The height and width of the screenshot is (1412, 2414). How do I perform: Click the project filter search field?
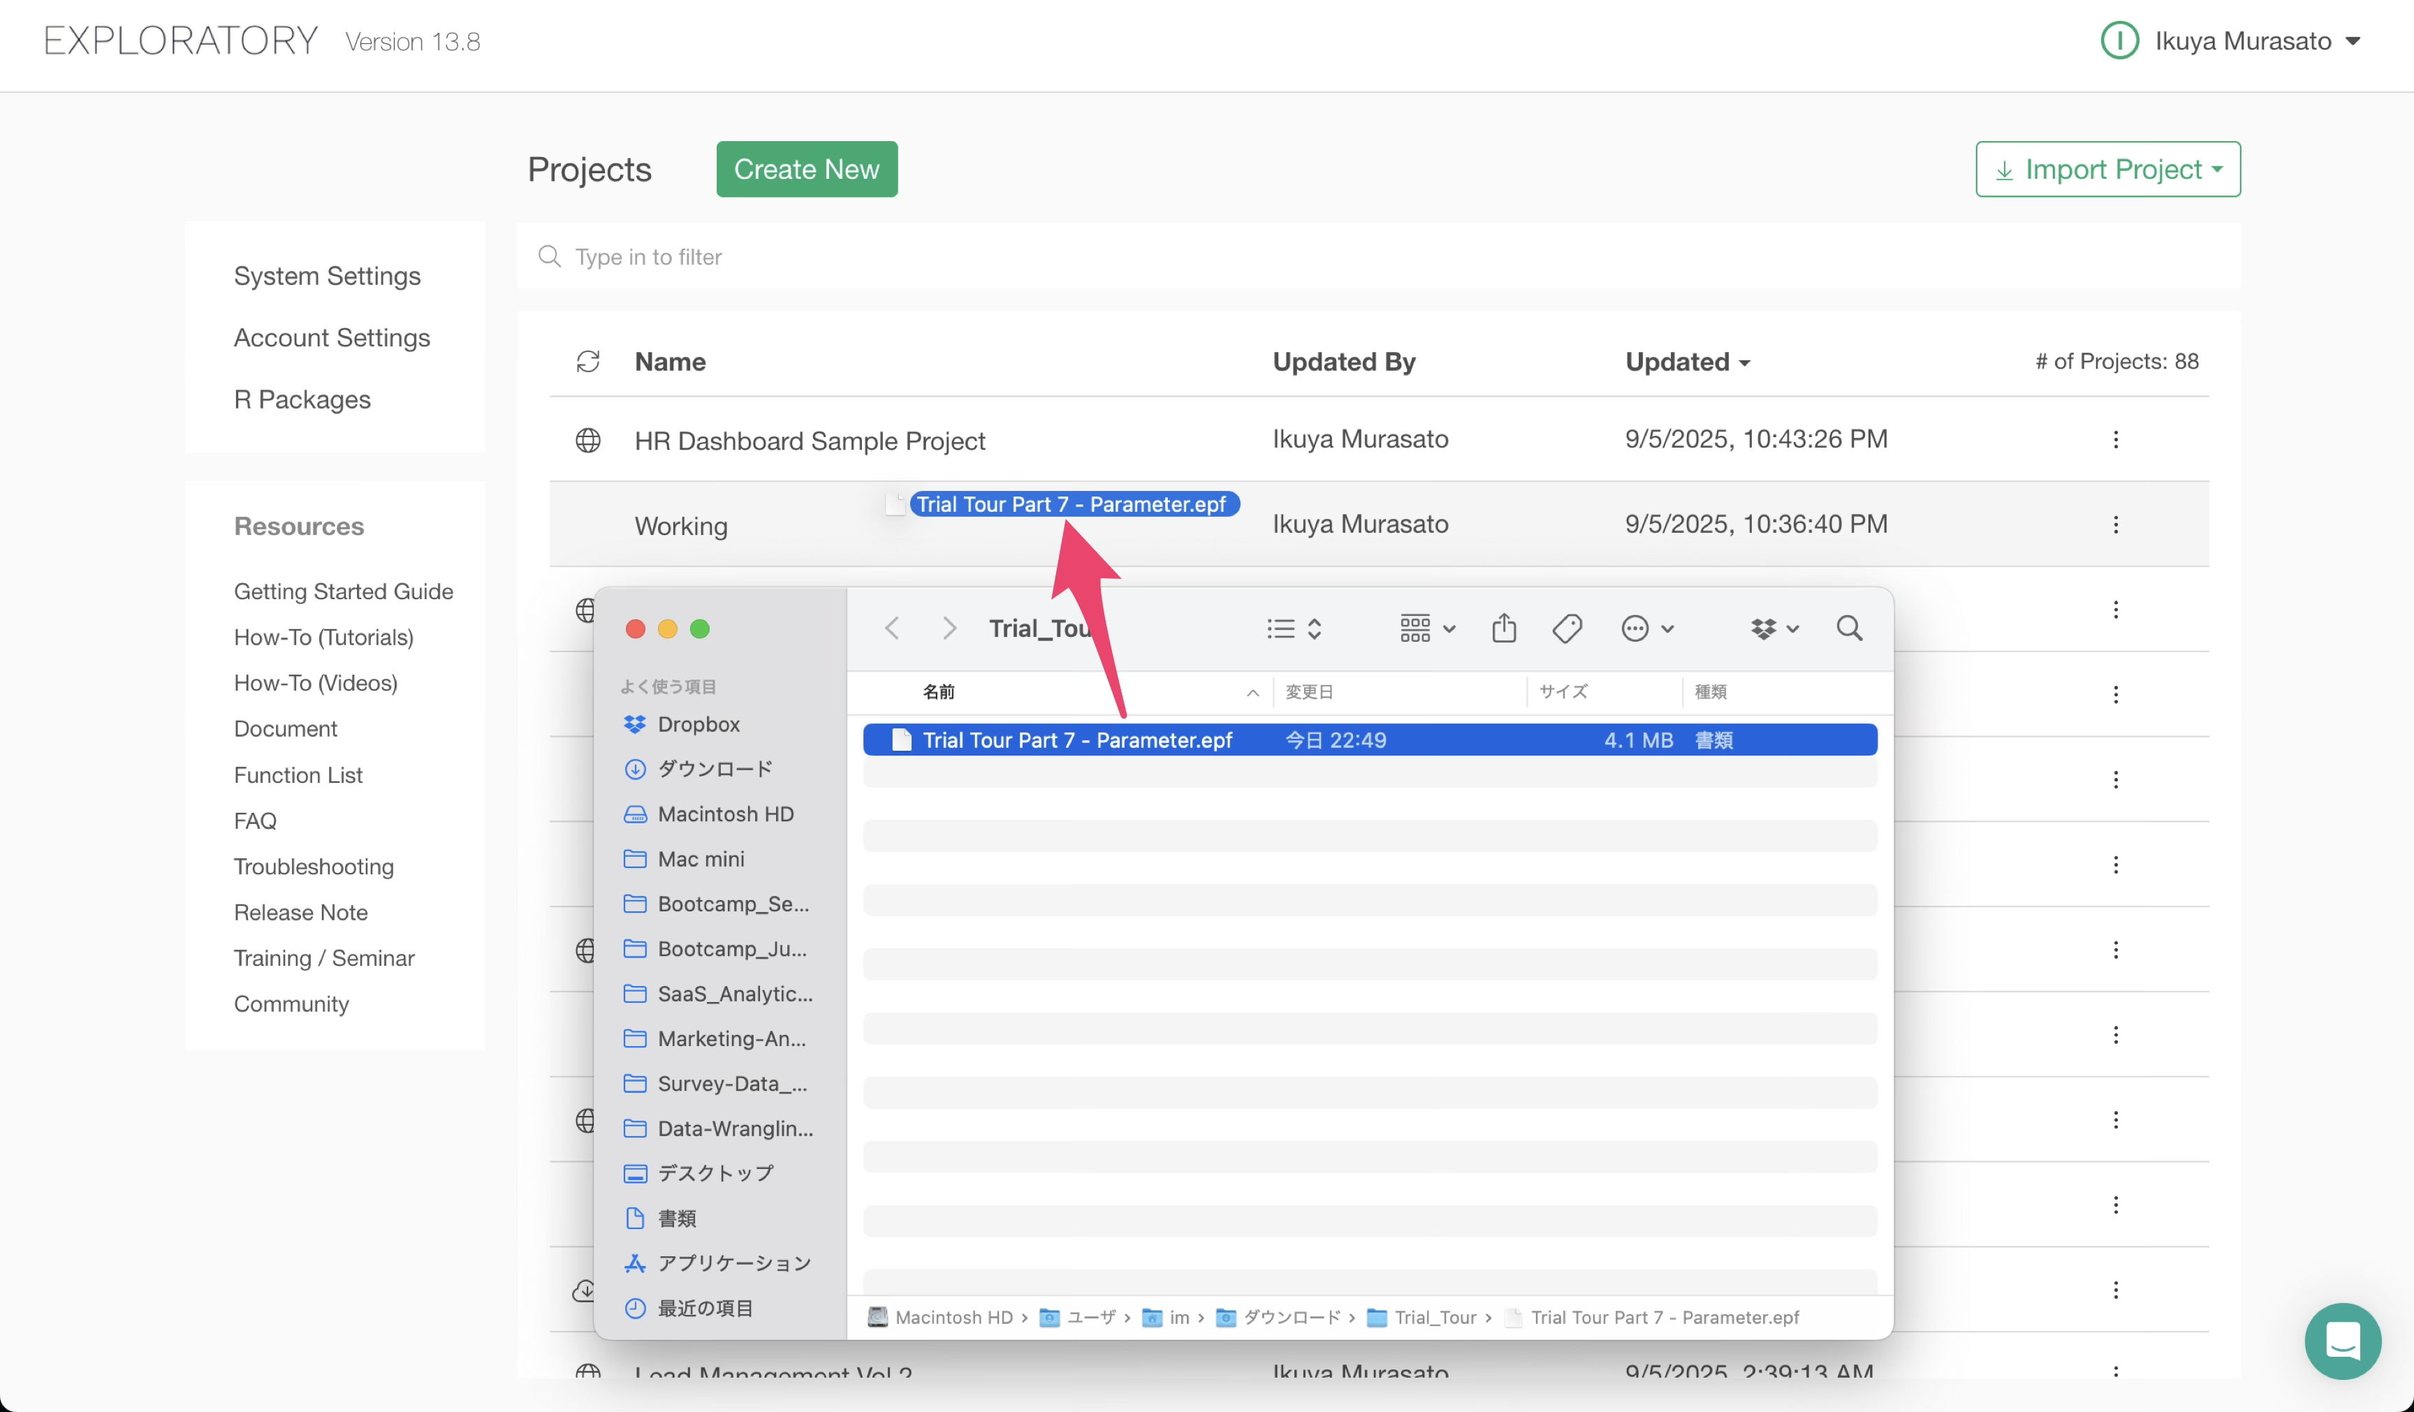click(1378, 256)
